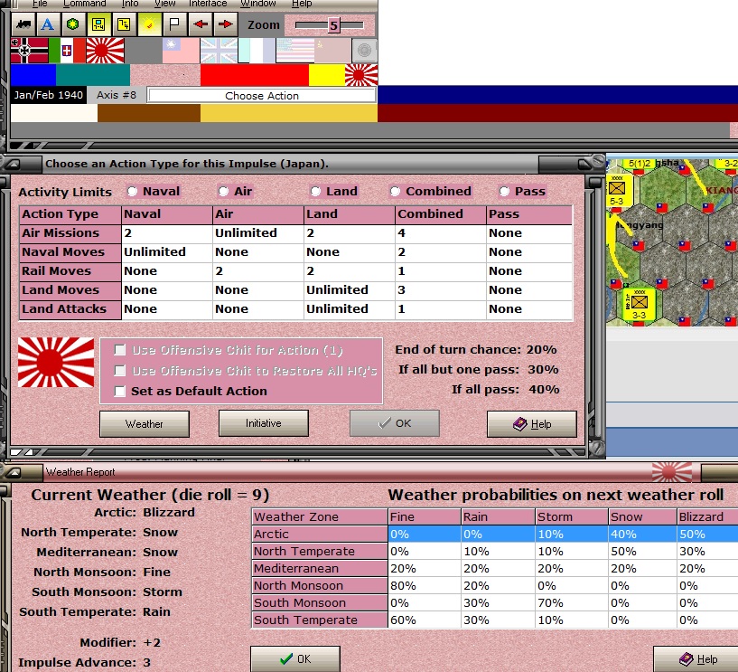Click the yellow sun toolbar icon
This screenshot has width=738, height=672.
[149, 24]
